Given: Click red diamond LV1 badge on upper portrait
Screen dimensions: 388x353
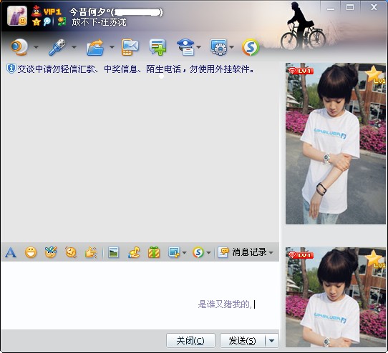Looking at the screenshot, I should pyautogui.click(x=301, y=71).
